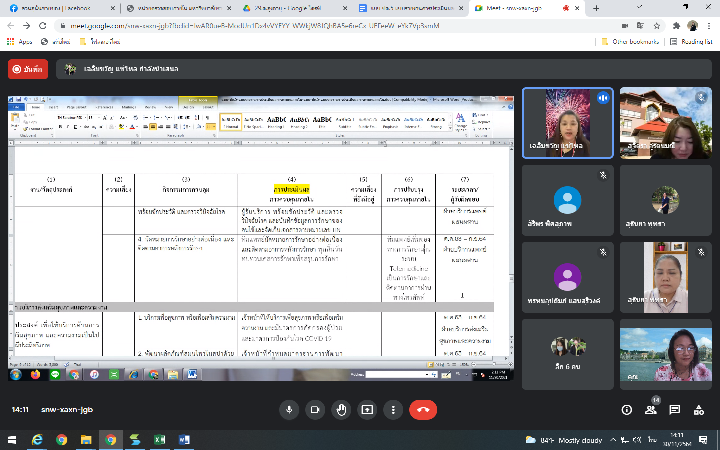
Task: Bookmark this page with the star icon
Action: click(x=657, y=26)
